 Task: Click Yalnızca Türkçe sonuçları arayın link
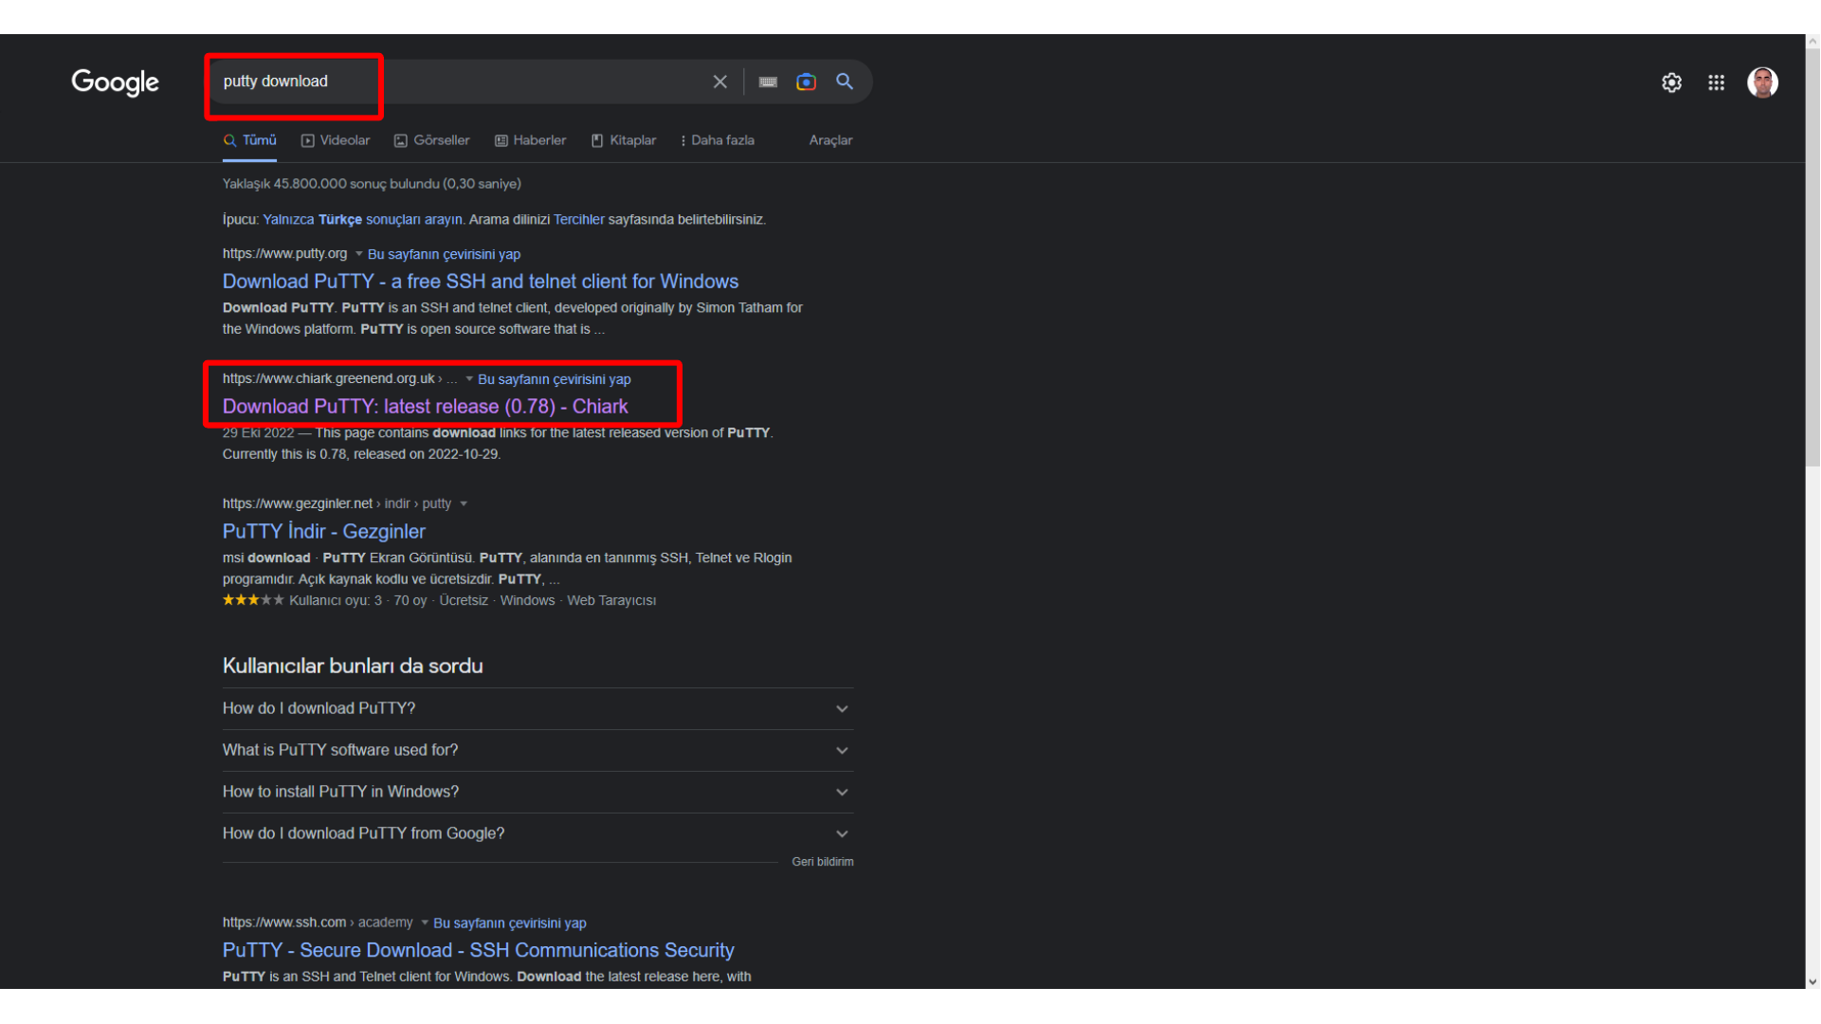pos(364,219)
